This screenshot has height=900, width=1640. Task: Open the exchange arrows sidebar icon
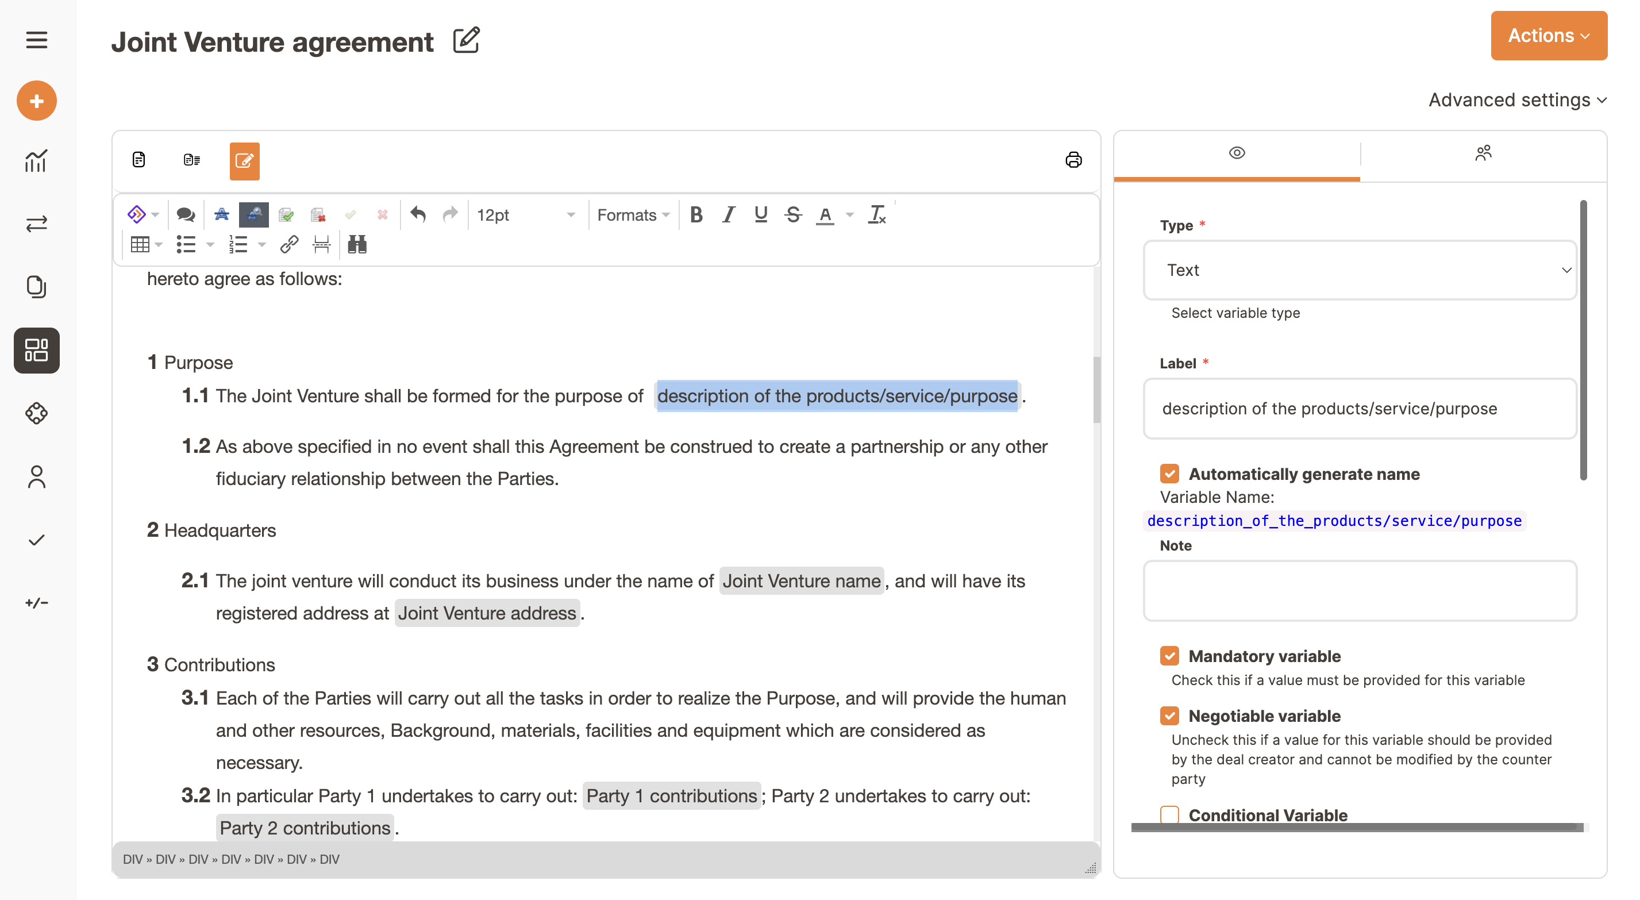point(36,224)
